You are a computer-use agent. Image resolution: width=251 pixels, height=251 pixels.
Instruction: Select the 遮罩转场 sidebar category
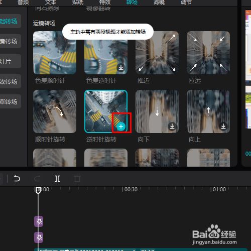[x=11, y=101]
